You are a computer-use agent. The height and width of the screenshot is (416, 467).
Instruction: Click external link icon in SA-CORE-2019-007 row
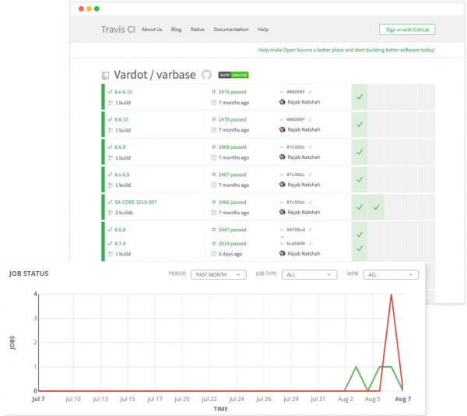(310, 202)
